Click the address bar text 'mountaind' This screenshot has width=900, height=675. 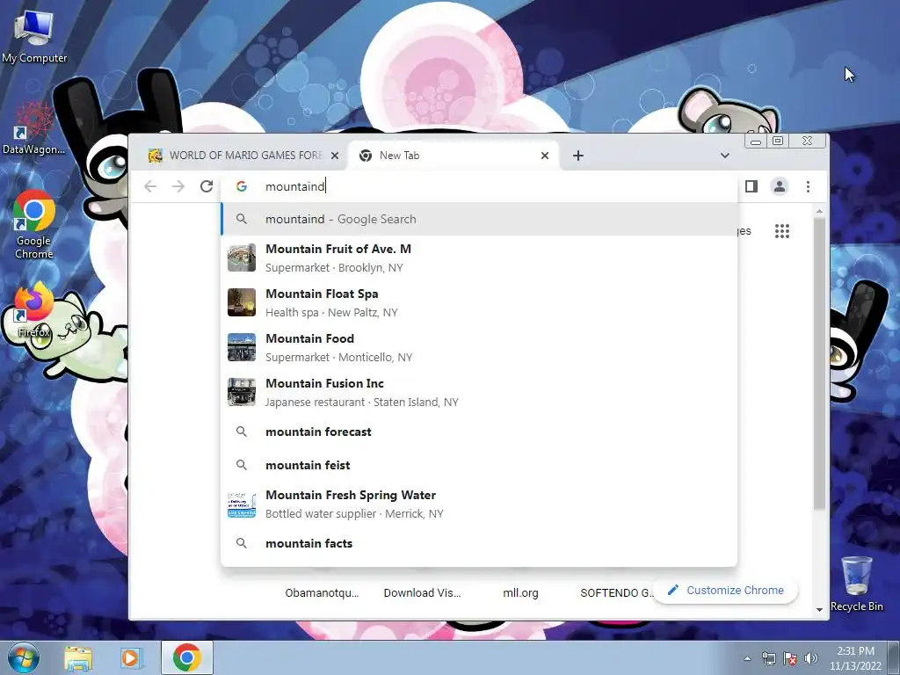295,186
